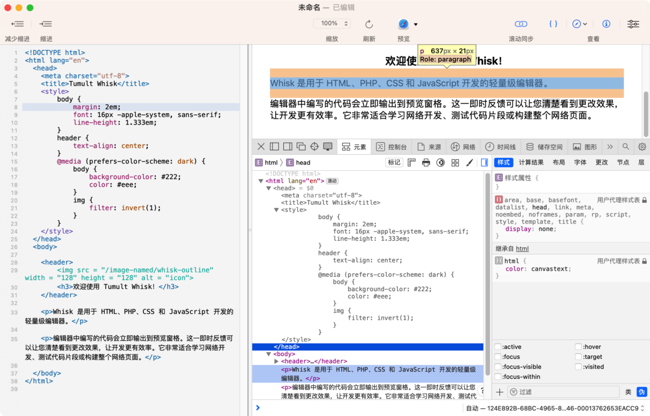The width and height of the screenshot is (650, 416).
Task: Switch to the 图形 (Graphics) tab
Action: click(585, 147)
